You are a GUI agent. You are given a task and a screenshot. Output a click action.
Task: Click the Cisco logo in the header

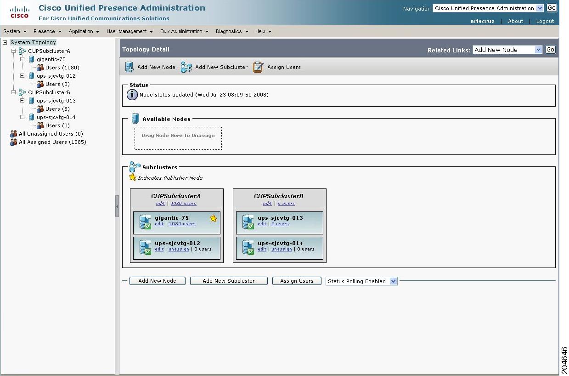[x=20, y=12]
